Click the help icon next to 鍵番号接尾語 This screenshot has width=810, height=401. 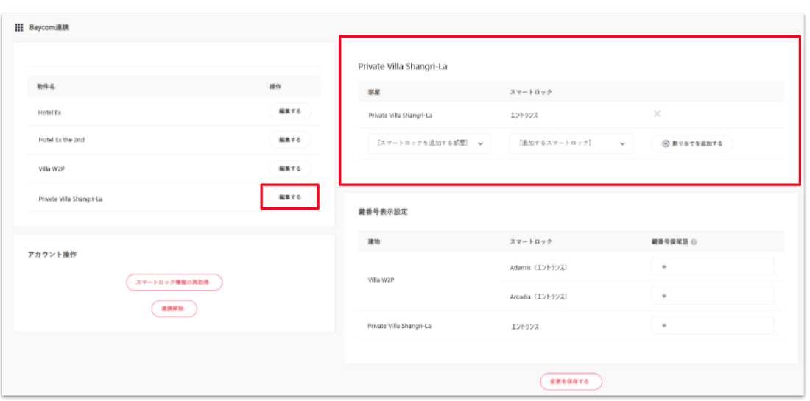694,241
